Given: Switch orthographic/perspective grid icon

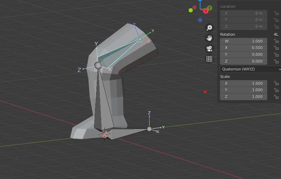Looking at the screenshot, I should (x=209, y=59).
